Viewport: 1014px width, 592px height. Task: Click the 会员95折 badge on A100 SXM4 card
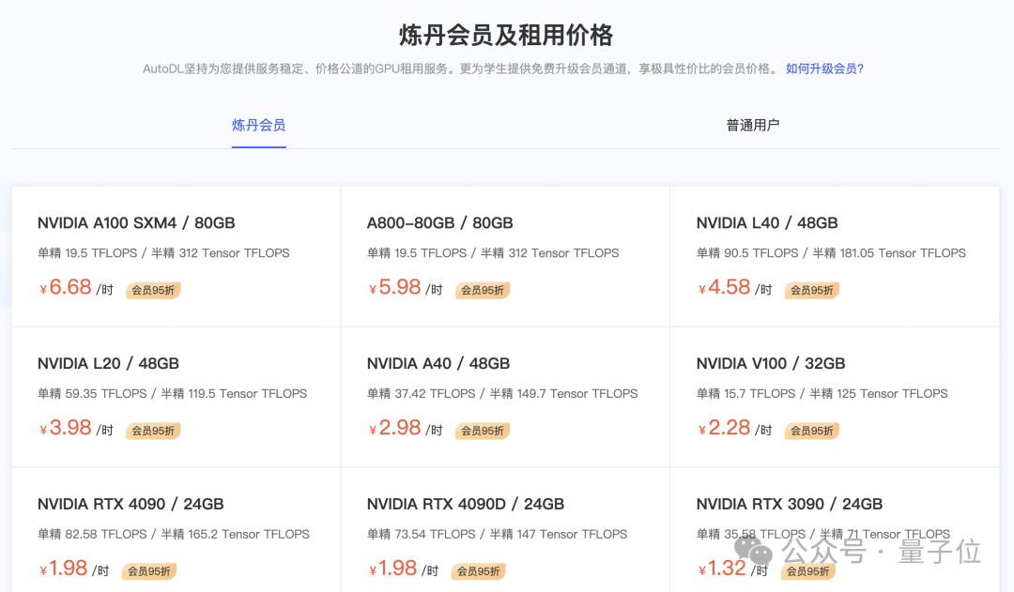pyautogui.click(x=153, y=290)
